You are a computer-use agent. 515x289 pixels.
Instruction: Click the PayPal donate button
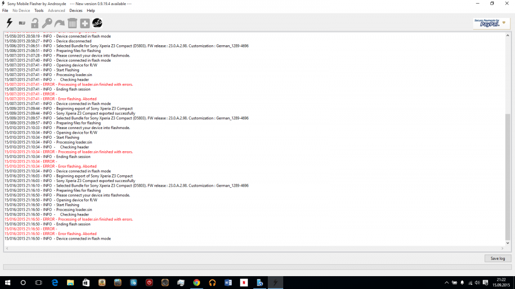[x=491, y=23]
